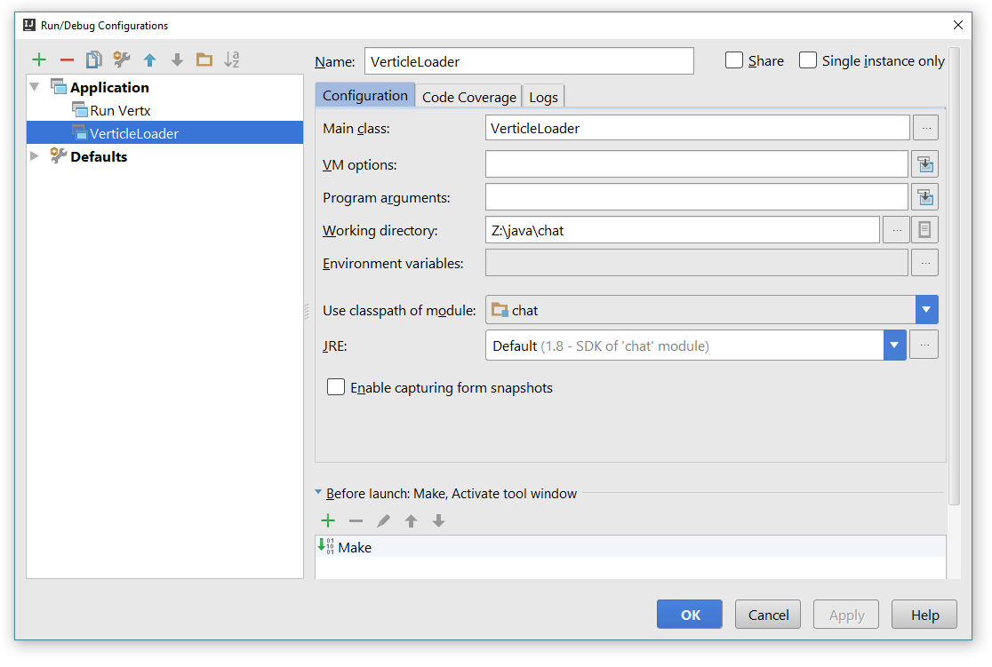Screen dimensions: 992x667
Task: Expand the Defaults tree node
Action: tap(35, 156)
